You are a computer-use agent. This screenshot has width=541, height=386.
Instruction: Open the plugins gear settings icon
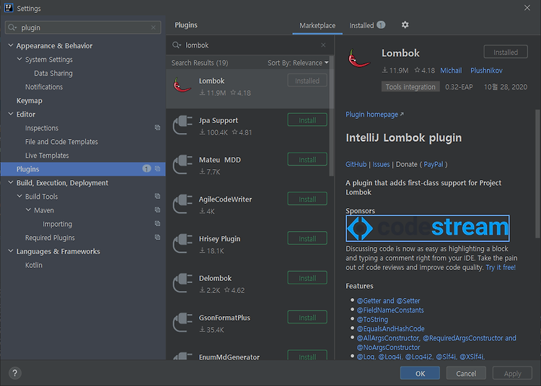coord(405,24)
